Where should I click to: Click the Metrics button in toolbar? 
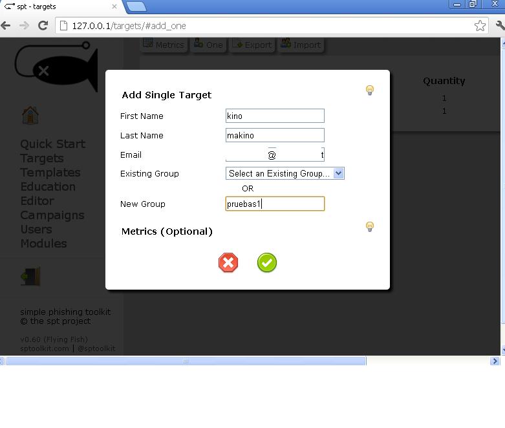click(164, 45)
